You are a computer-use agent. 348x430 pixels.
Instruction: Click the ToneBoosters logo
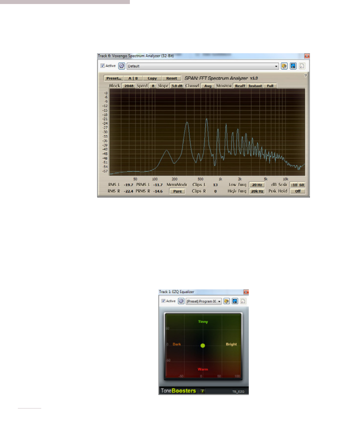tap(178, 391)
